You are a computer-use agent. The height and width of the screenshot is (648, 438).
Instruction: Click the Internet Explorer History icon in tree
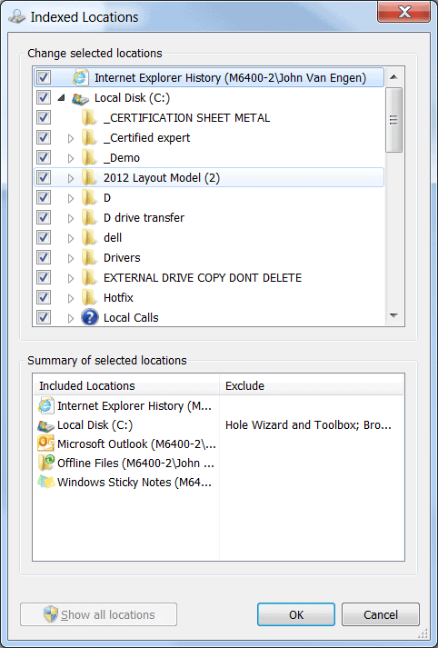coord(80,77)
